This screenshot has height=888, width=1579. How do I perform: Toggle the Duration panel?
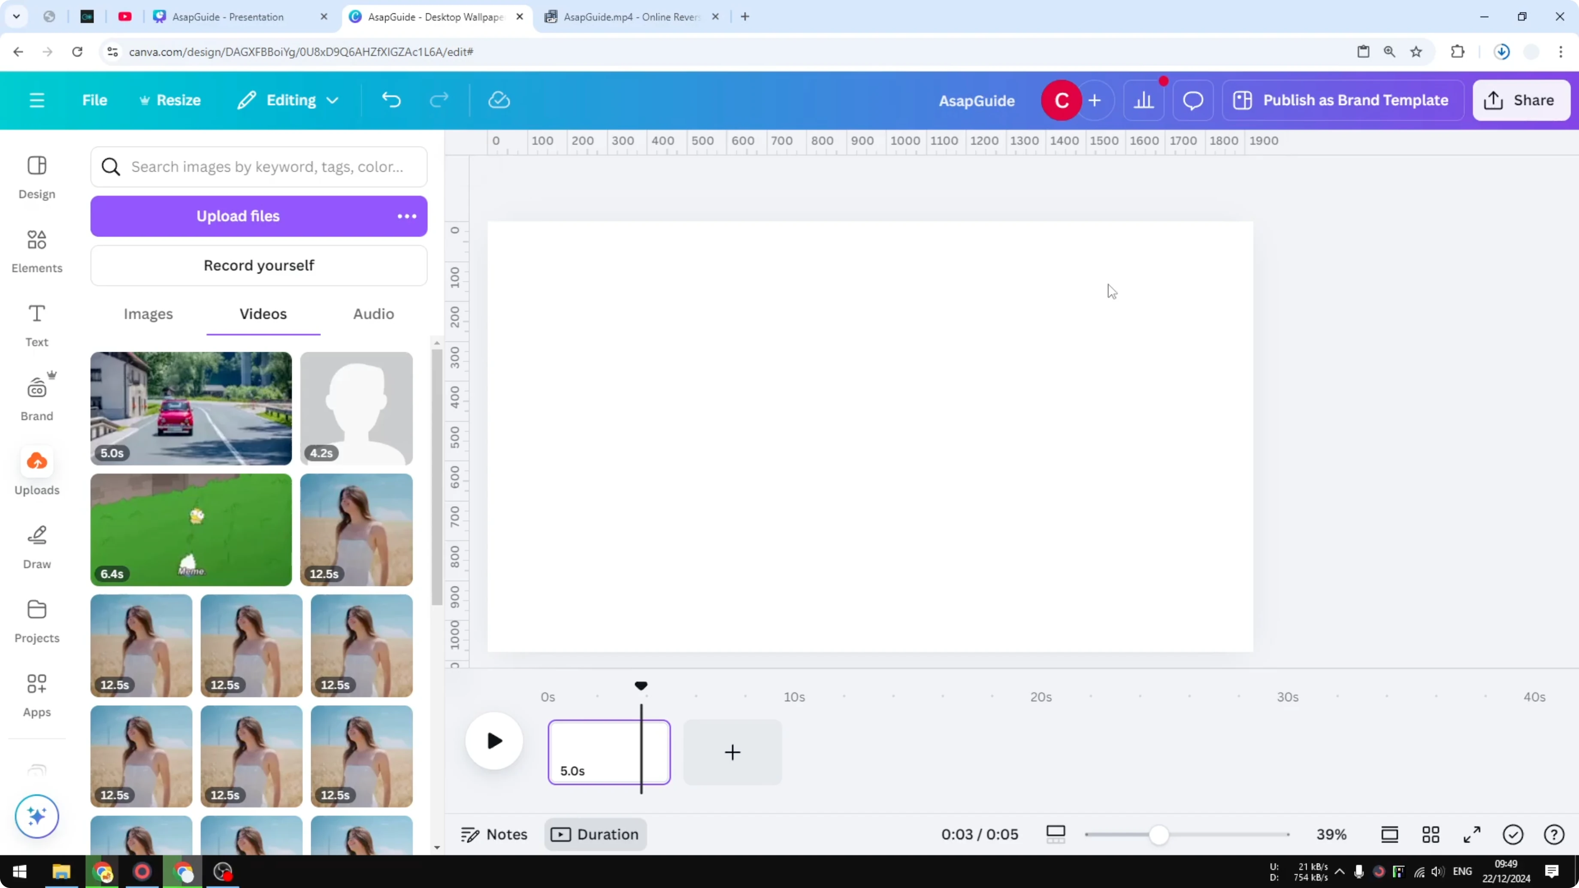coord(595,834)
